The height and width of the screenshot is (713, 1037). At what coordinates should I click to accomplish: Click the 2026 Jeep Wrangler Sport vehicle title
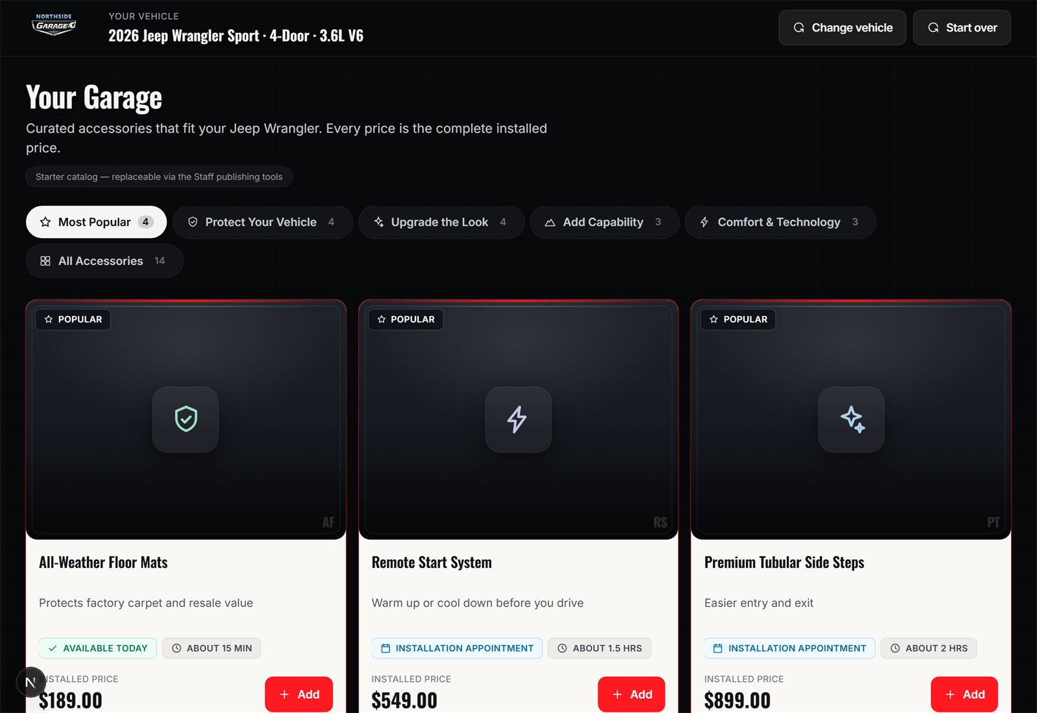(x=236, y=36)
